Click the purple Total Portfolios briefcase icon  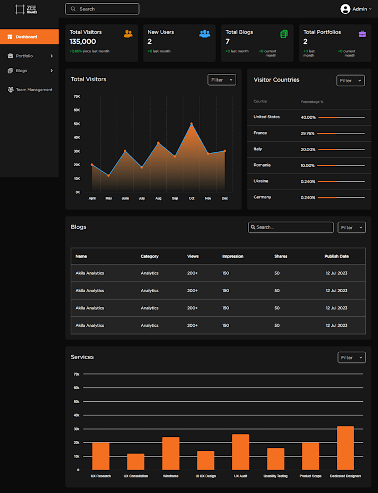click(362, 34)
